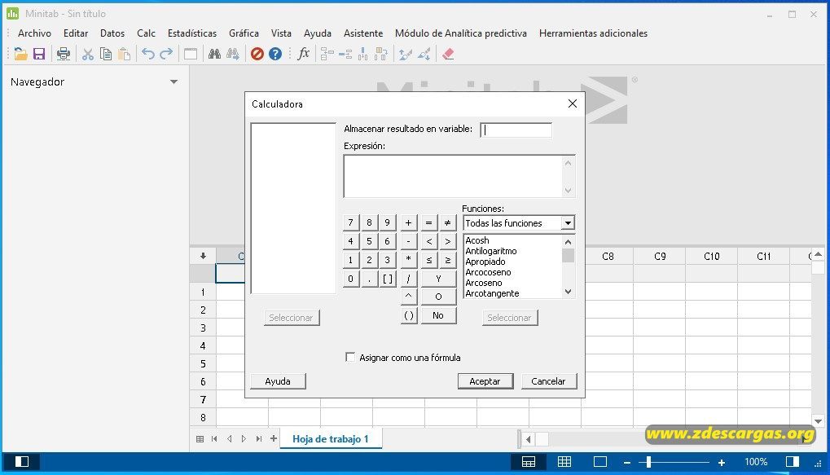Click the caret exponent button

coord(409,297)
